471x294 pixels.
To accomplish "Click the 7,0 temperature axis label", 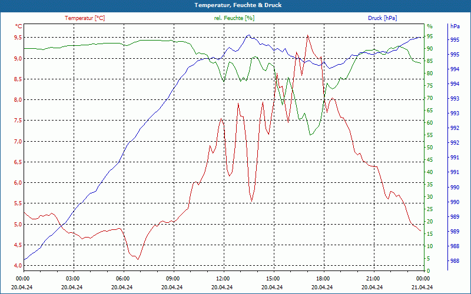I will click(18, 141).
